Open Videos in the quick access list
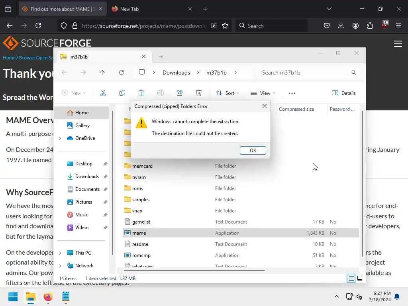The width and height of the screenshot is (408, 306). 82,228
